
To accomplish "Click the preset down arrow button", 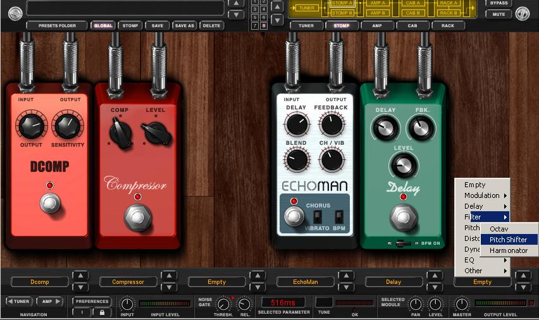I will tap(236, 15).
